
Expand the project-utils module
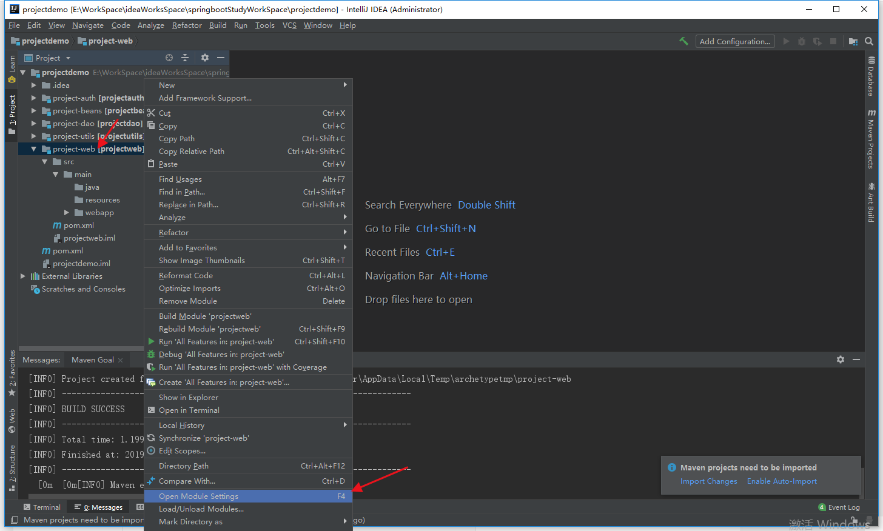click(34, 136)
